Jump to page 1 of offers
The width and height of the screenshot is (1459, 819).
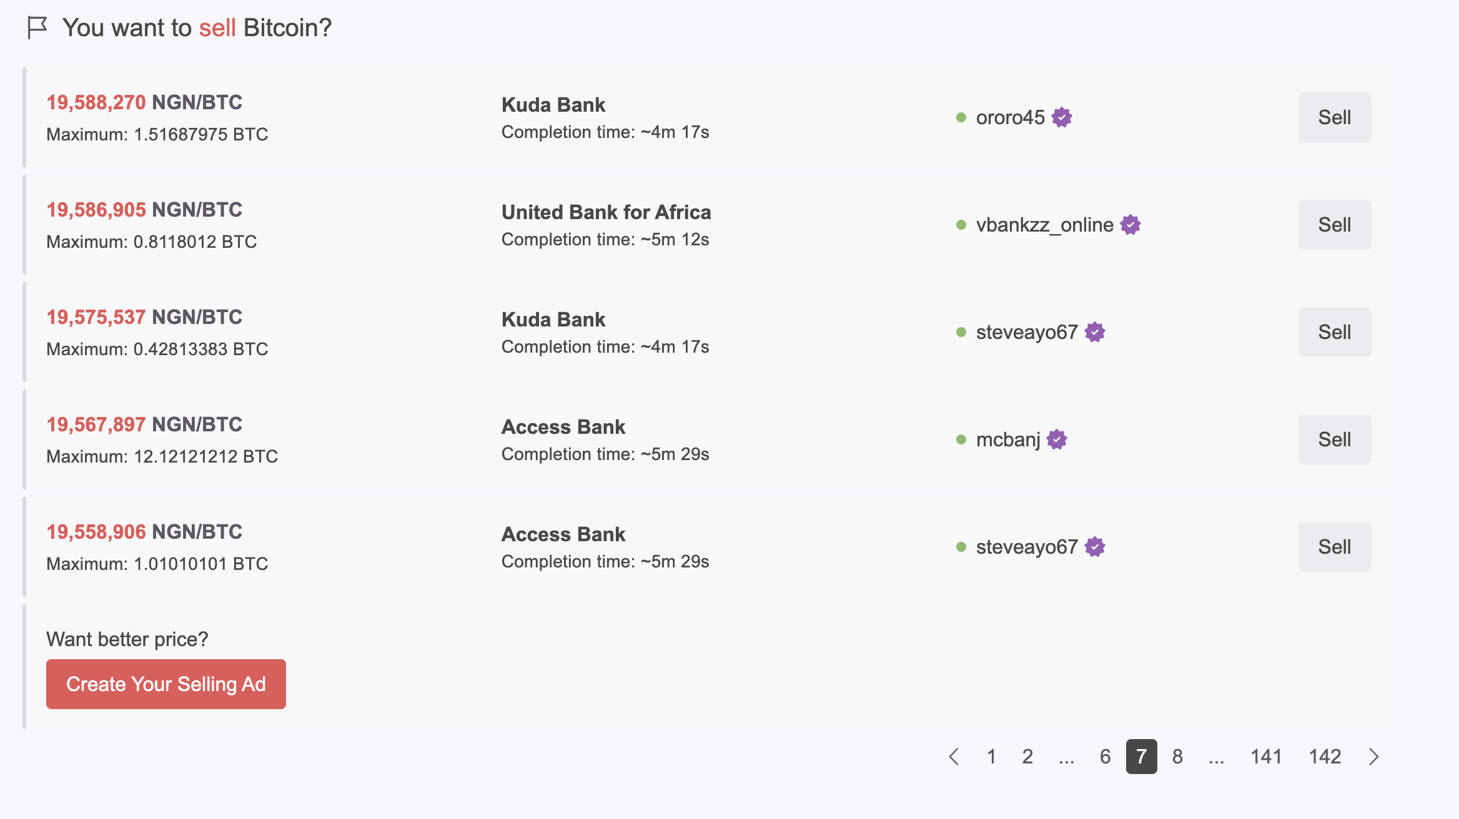click(x=991, y=757)
